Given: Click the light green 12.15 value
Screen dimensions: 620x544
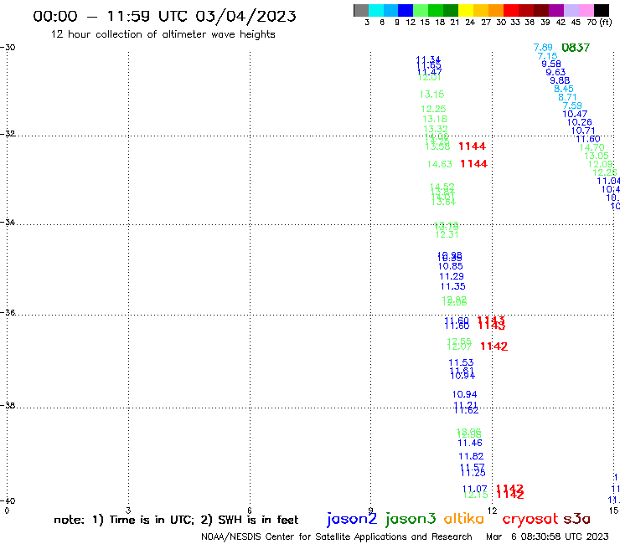Looking at the screenshot, I should pos(476,495).
